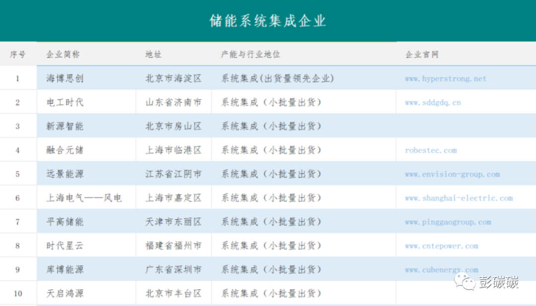Select company name 海博思创
This screenshot has width=536, height=306.
pos(65,78)
